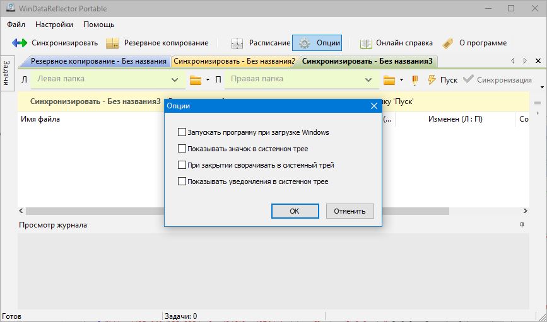Select Синхронизировать - Без названия3 tab
The height and width of the screenshot is (322, 547).
(x=367, y=61)
